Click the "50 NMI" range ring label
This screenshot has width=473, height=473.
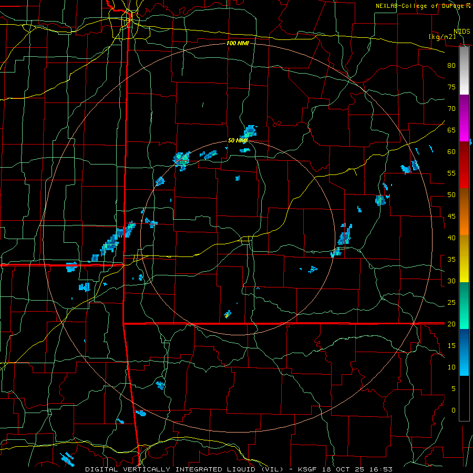(x=238, y=140)
